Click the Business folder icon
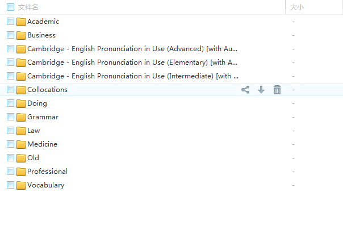Screen dimensions: 343x242 click(x=21, y=35)
